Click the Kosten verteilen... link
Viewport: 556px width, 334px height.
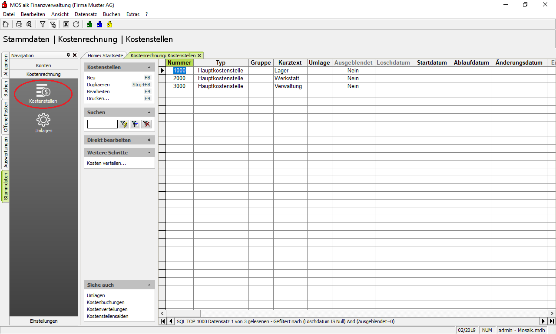(106, 163)
